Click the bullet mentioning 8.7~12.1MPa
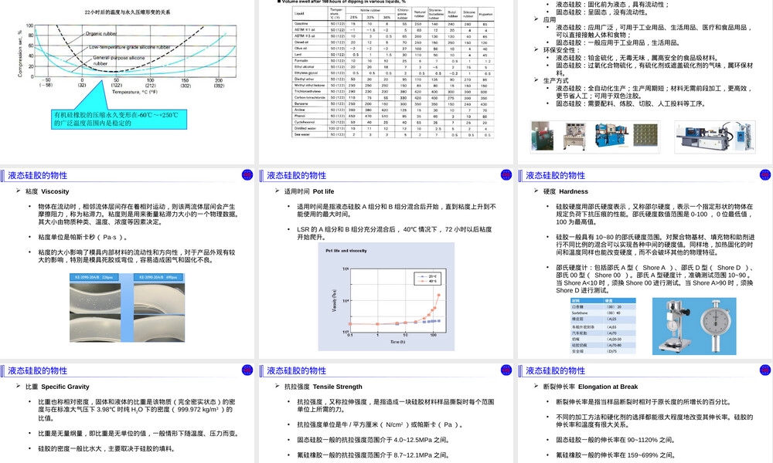The width and height of the screenshot is (773, 463). pyautogui.click(x=373, y=455)
